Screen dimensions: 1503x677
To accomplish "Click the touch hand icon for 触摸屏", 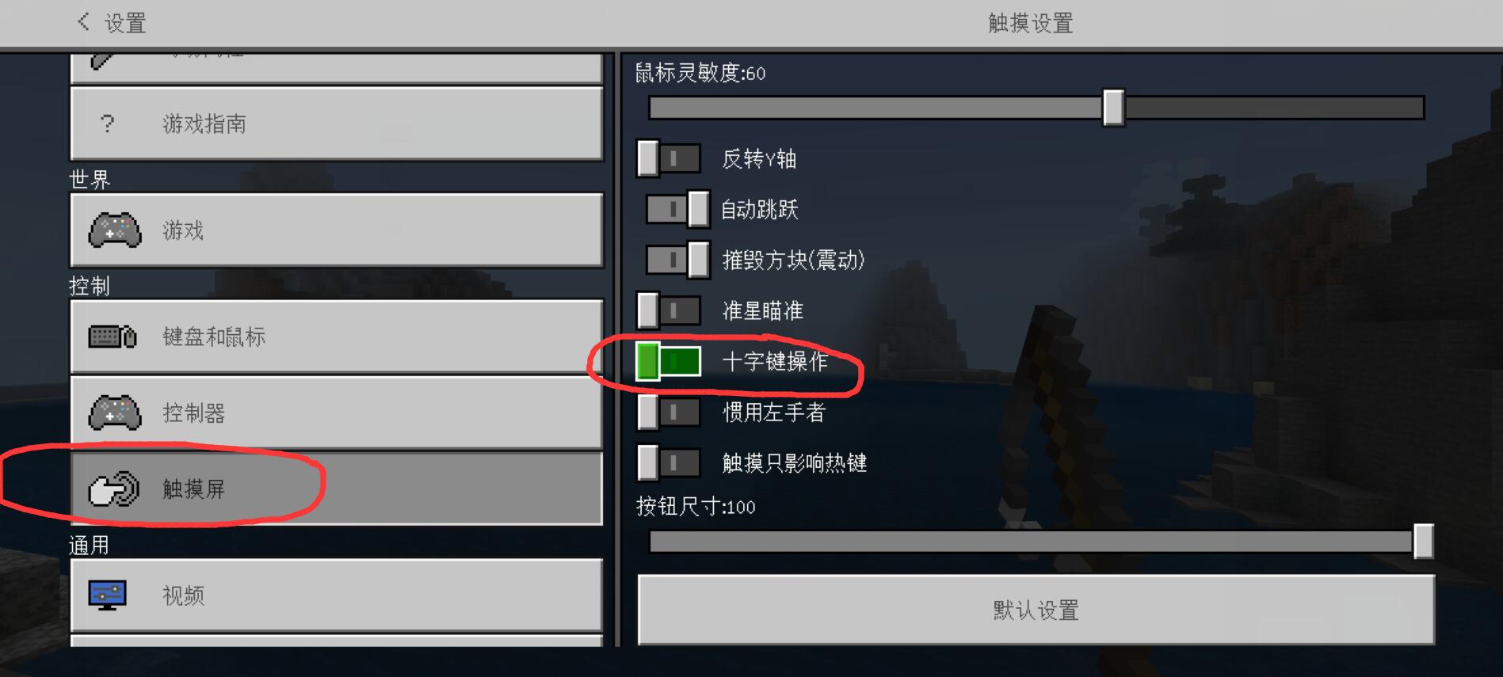I will [114, 489].
